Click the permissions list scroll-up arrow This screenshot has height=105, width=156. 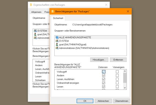click(125, 71)
